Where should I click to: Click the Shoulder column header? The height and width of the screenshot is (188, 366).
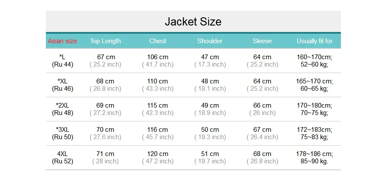pyautogui.click(x=210, y=41)
